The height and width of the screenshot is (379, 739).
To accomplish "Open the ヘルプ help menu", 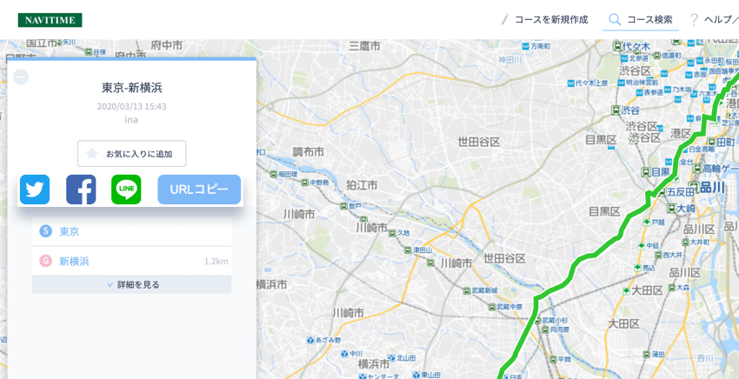I will coord(713,19).
